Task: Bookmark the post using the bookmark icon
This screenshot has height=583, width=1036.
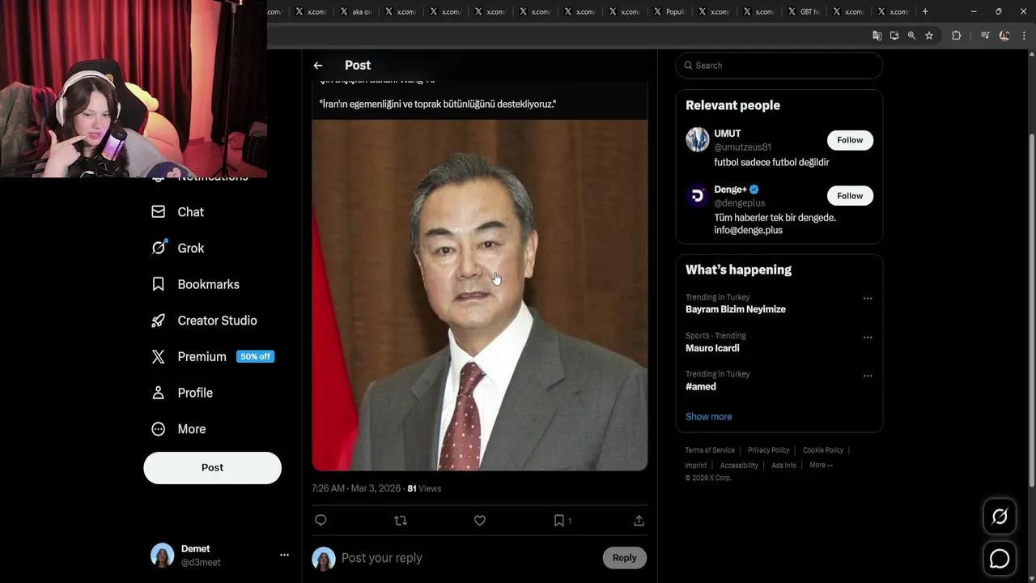Action: [x=558, y=521]
